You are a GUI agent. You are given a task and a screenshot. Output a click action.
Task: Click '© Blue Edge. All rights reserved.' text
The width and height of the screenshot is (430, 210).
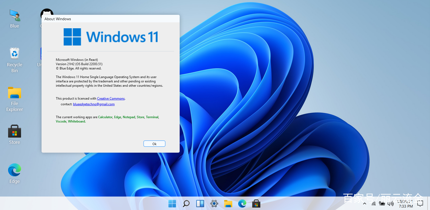pos(79,68)
